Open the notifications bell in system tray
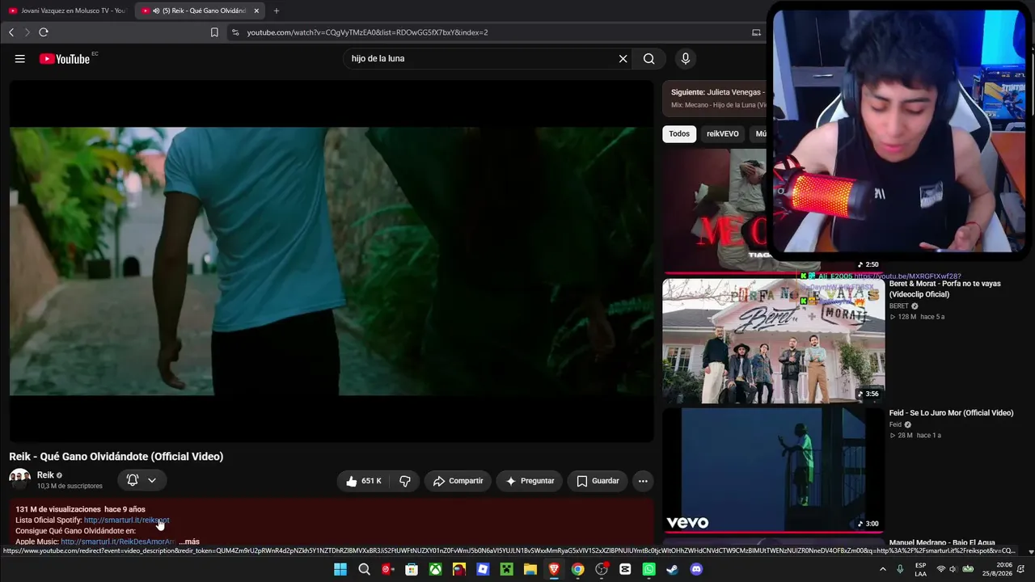 (x=1021, y=570)
